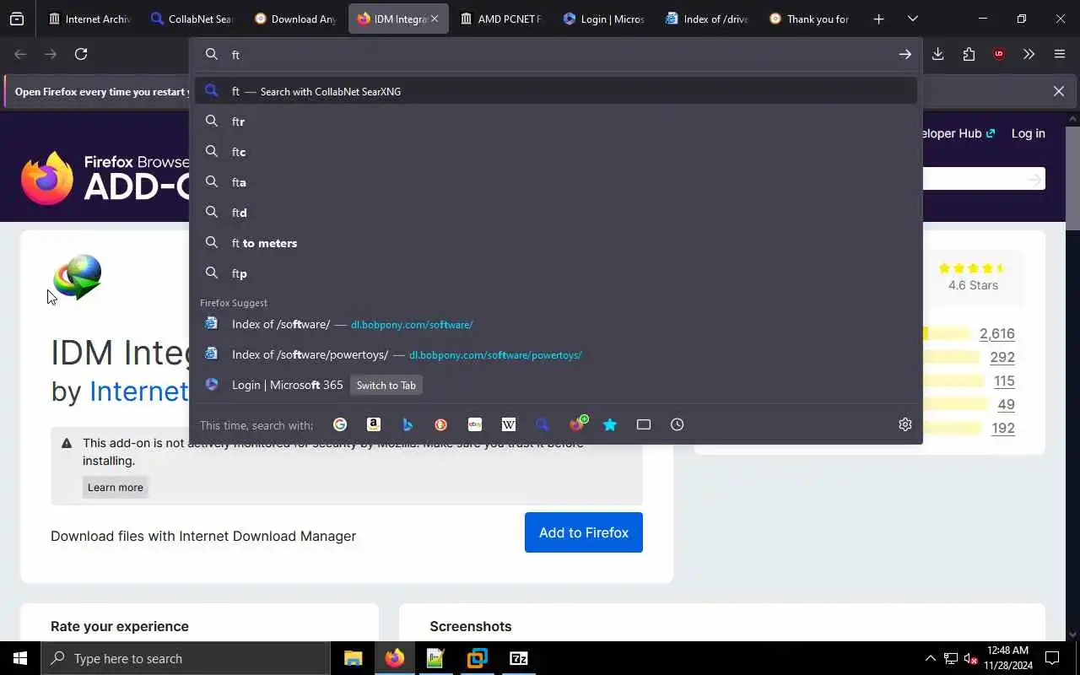List all tabs dropdown arrow
Viewport: 1080px width, 675px height.
click(913, 19)
